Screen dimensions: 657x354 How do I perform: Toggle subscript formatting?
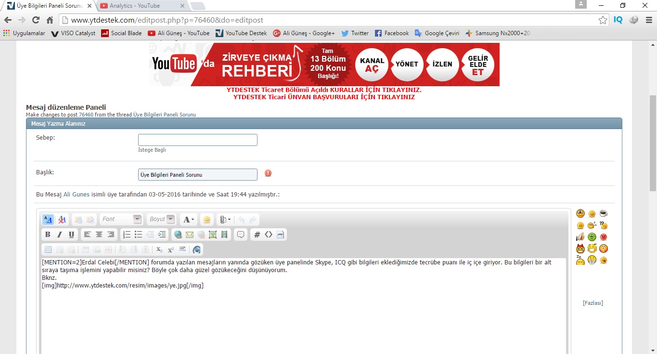[159, 249]
